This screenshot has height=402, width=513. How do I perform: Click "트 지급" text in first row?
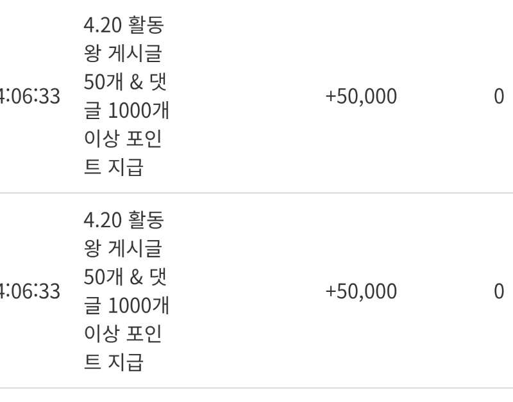click(114, 167)
